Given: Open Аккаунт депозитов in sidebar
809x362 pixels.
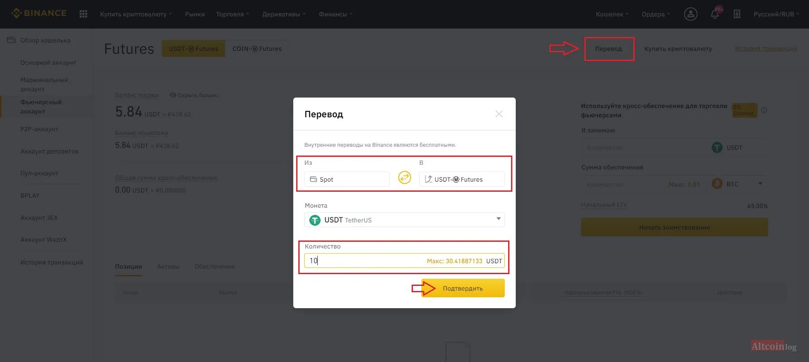Looking at the screenshot, I should coord(49,151).
